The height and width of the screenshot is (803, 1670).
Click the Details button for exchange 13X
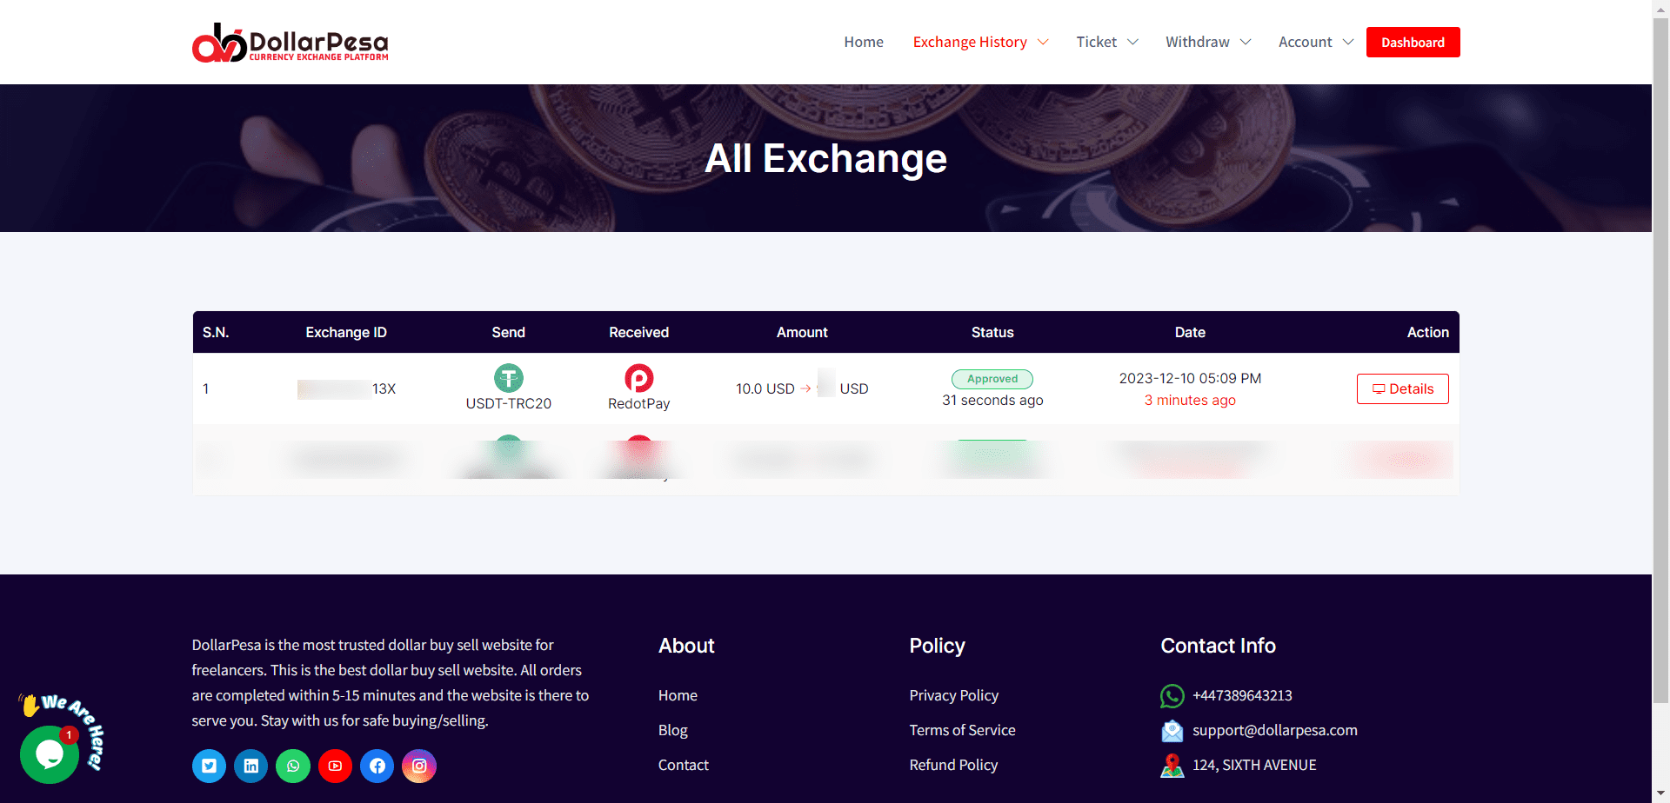[x=1402, y=388]
